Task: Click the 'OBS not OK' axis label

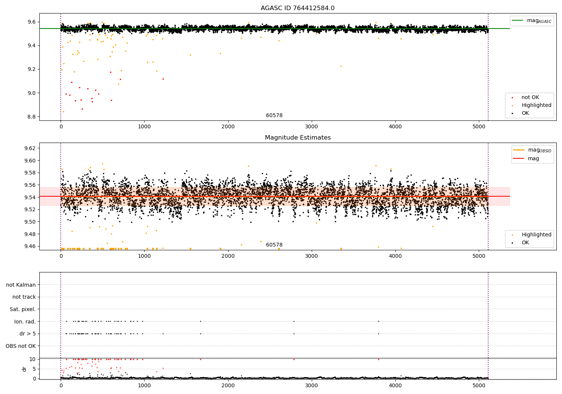Action: [21, 346]
